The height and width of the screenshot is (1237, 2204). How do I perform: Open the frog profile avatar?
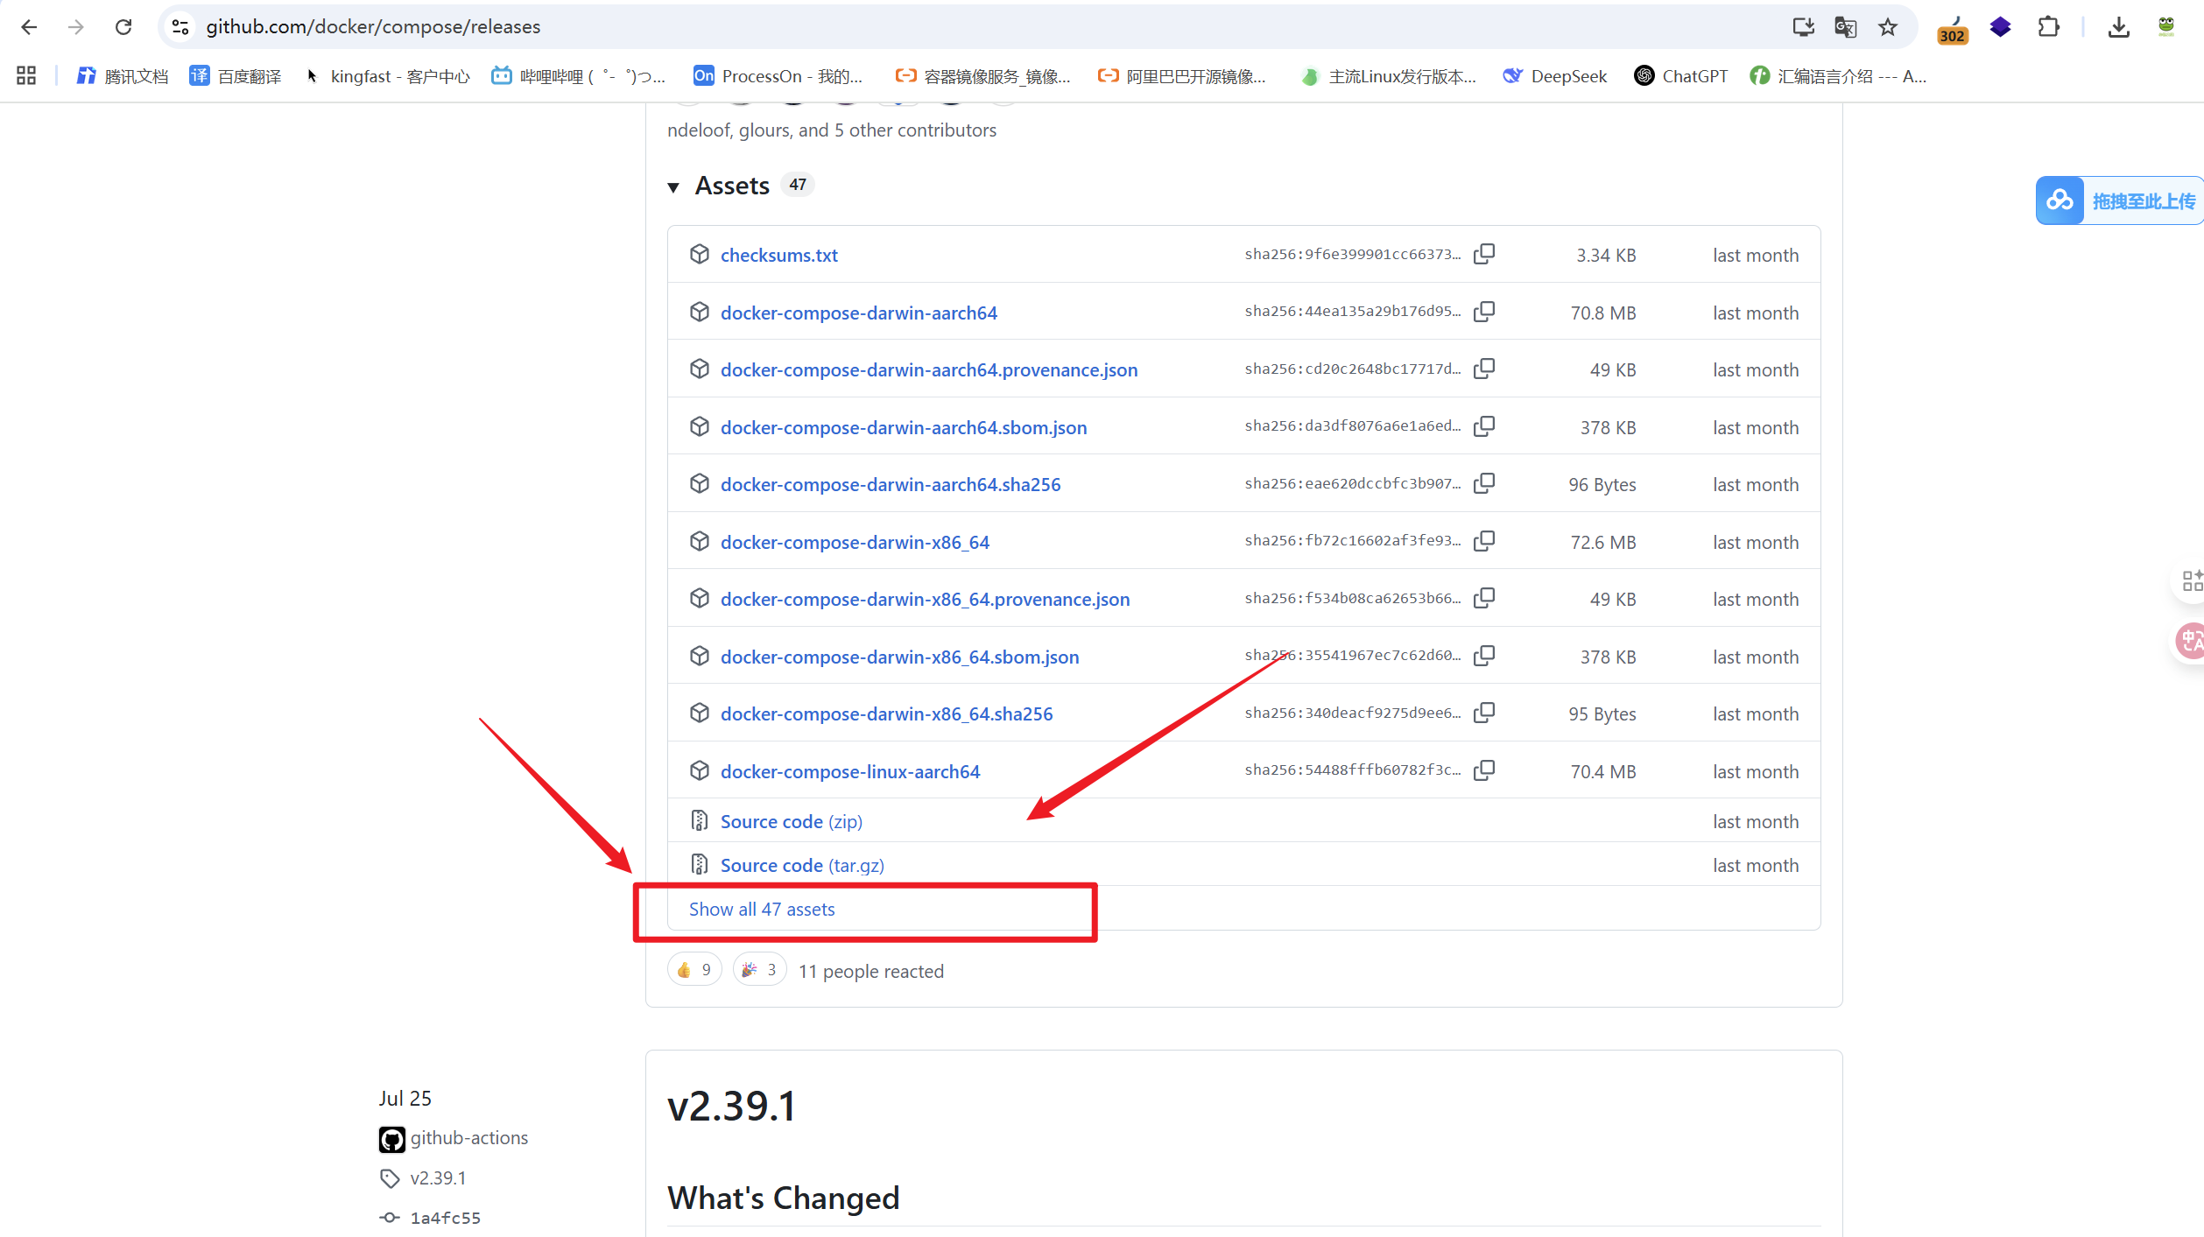click(x=2166, y=27)
